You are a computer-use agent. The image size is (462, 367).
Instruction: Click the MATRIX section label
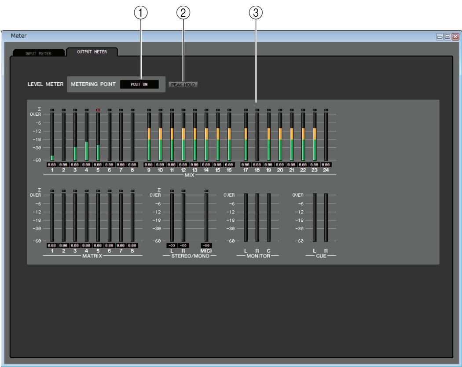tap(92, 256)
